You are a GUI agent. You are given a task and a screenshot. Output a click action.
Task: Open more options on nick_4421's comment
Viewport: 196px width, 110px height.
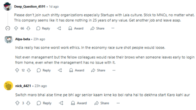pos(118,103)
